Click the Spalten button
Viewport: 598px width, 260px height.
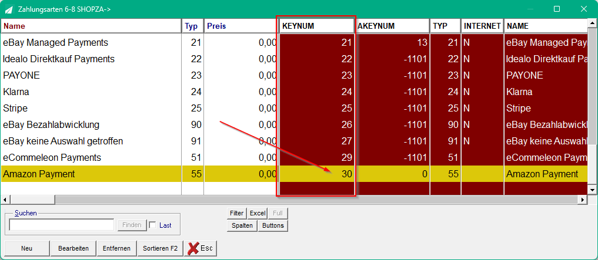(x=242, y=225)
